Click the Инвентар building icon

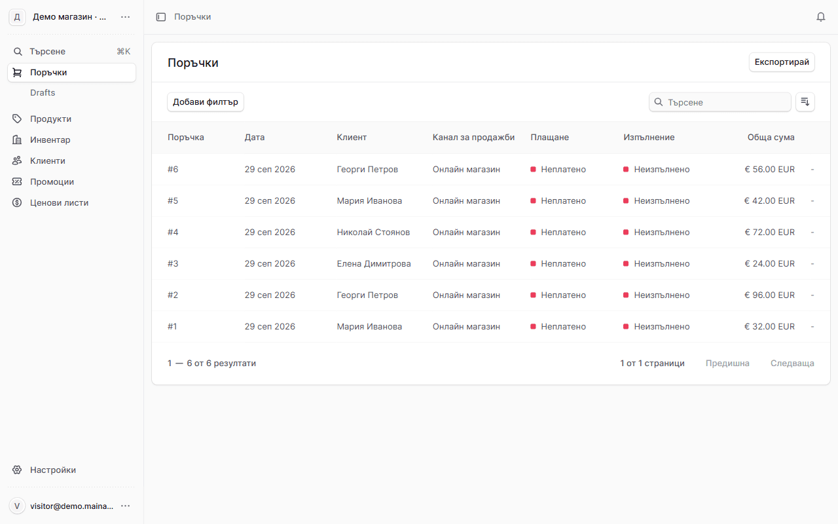18,140
